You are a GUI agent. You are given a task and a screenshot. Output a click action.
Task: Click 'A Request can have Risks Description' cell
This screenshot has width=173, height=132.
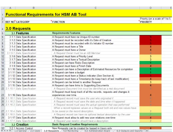coord(96,63)
